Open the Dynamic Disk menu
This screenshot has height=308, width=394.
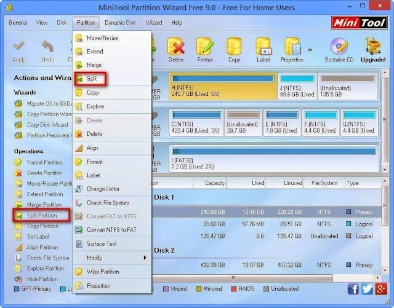click(x=121, y=23)
